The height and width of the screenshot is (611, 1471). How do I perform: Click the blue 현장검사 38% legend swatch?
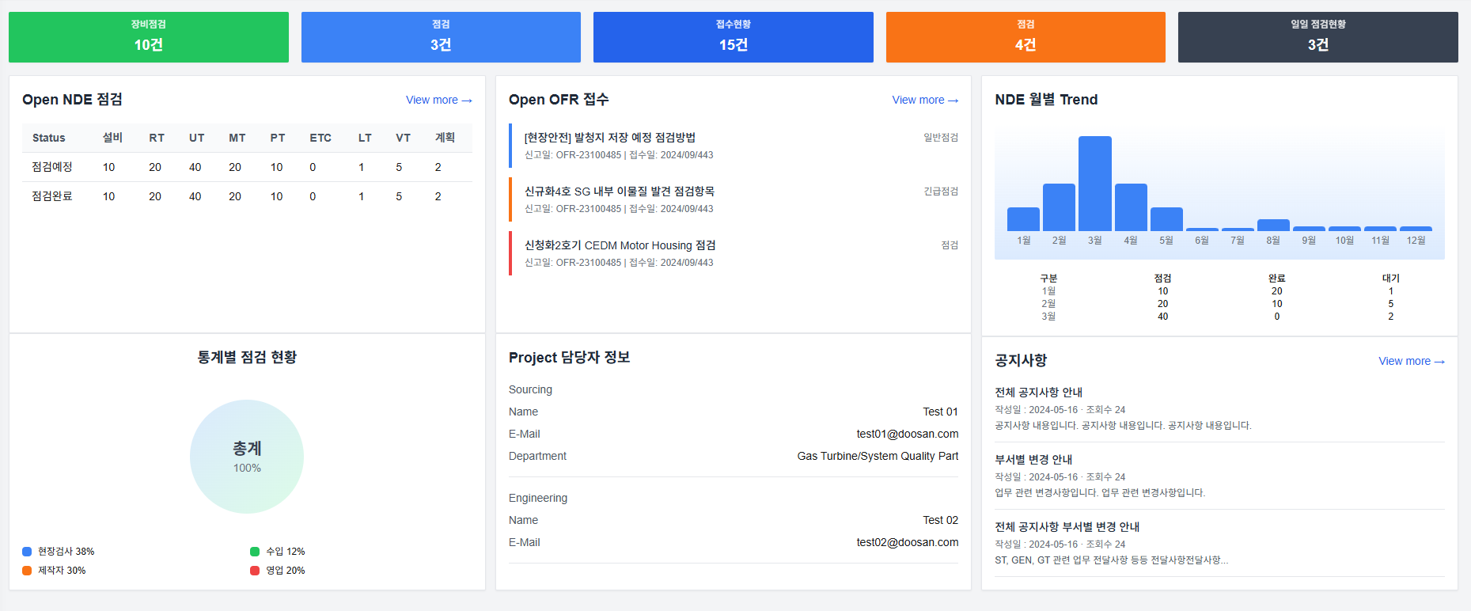pos(27,552)
